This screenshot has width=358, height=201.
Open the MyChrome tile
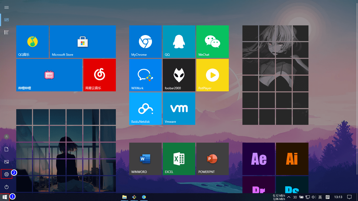[145, 42]
